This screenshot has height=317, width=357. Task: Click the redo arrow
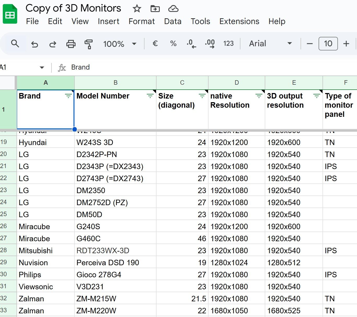tap(53, 44)
